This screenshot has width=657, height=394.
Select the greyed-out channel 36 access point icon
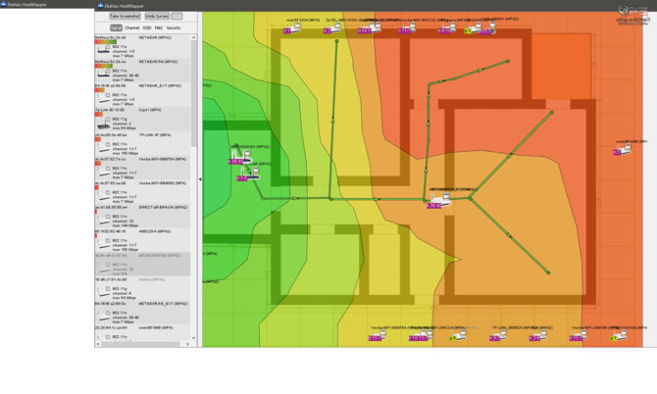pos(103,268)
